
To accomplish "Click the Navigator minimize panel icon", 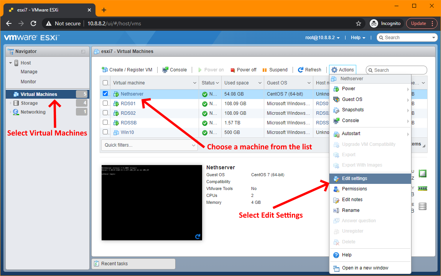I will 83,51.
